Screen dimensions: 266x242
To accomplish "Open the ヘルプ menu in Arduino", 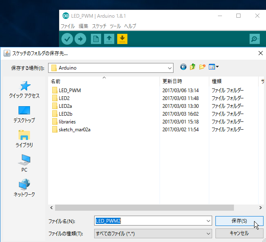I will click(x=130, y=26).
